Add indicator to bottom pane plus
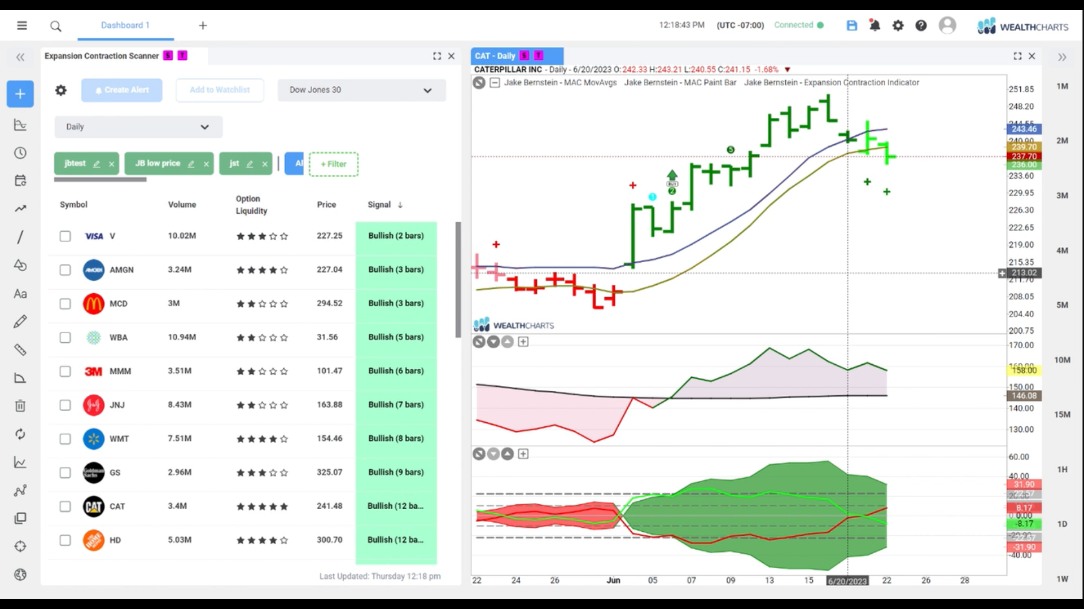Screen dimensions: 1084x609 523,454
